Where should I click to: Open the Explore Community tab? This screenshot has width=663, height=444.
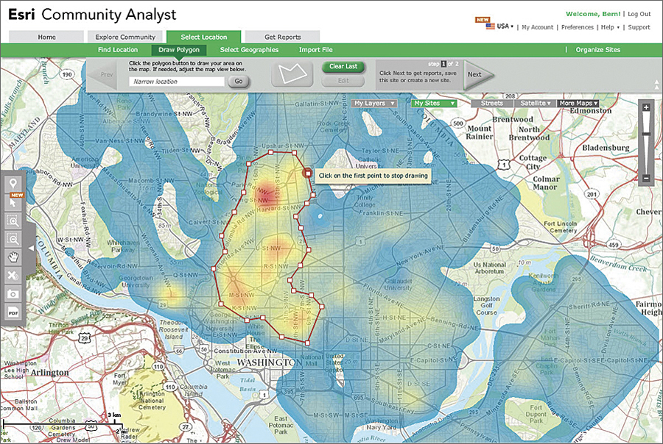125,37
